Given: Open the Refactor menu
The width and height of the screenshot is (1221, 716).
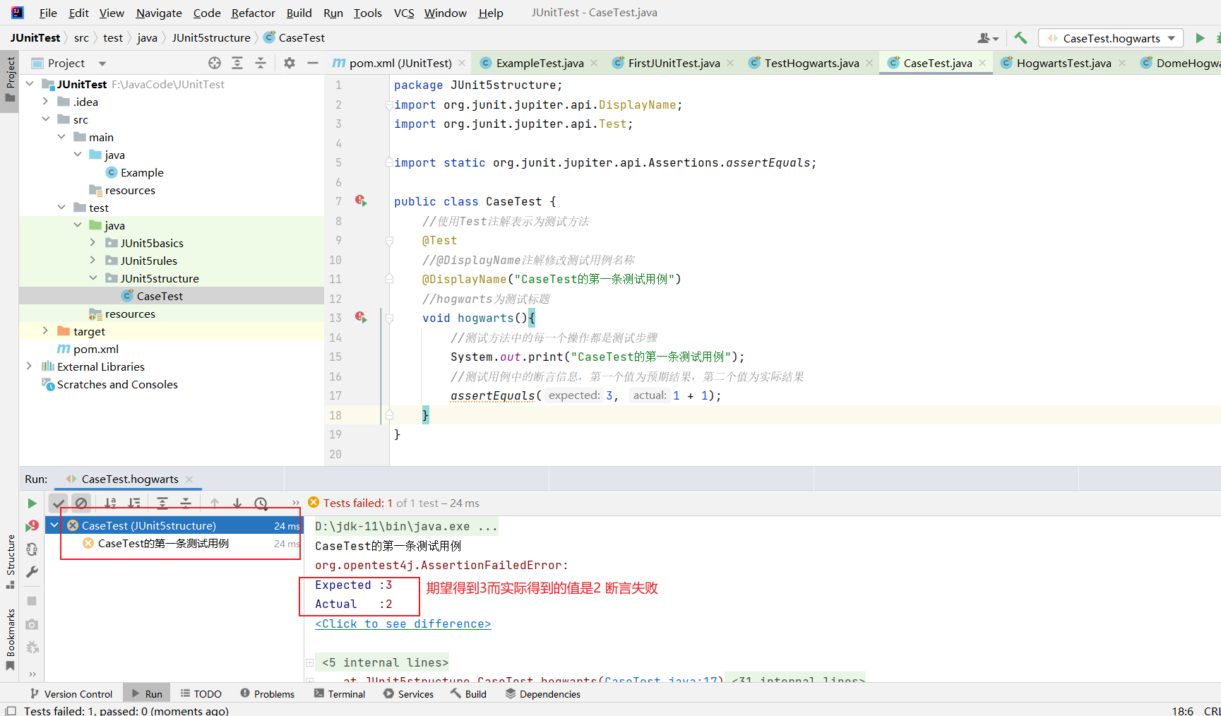Looking at the screenshot, I should [253, 13].
